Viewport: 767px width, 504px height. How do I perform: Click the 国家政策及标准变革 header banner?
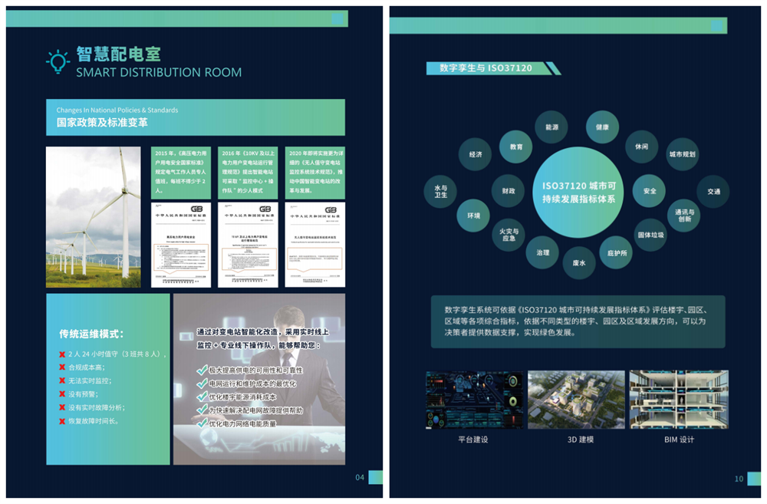click(x=195, y=117)
